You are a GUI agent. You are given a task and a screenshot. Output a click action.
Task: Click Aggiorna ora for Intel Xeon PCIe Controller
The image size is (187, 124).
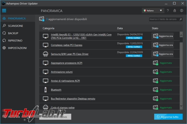(x=163, y=36)
